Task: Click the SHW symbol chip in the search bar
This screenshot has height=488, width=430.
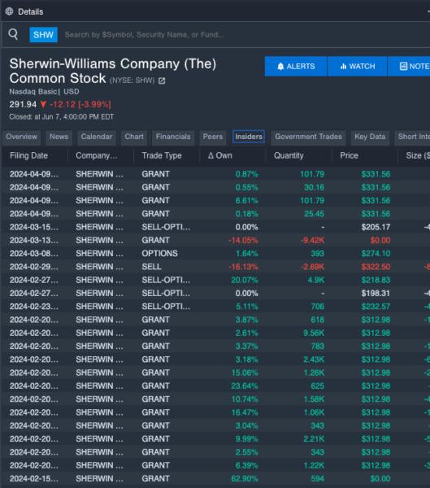Action: (x=43, y=34)
